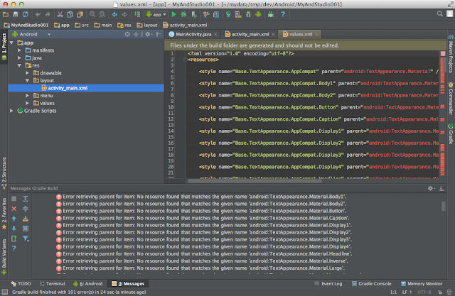Click the Collapse All icon in Messages
455x296 pixels.
pyautogui.click(x=26, y=209)
